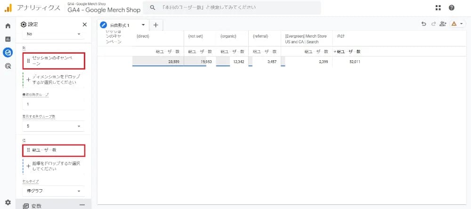
Task: Click [Evergreen] Merch Store column header
Action: pos(307,39)
